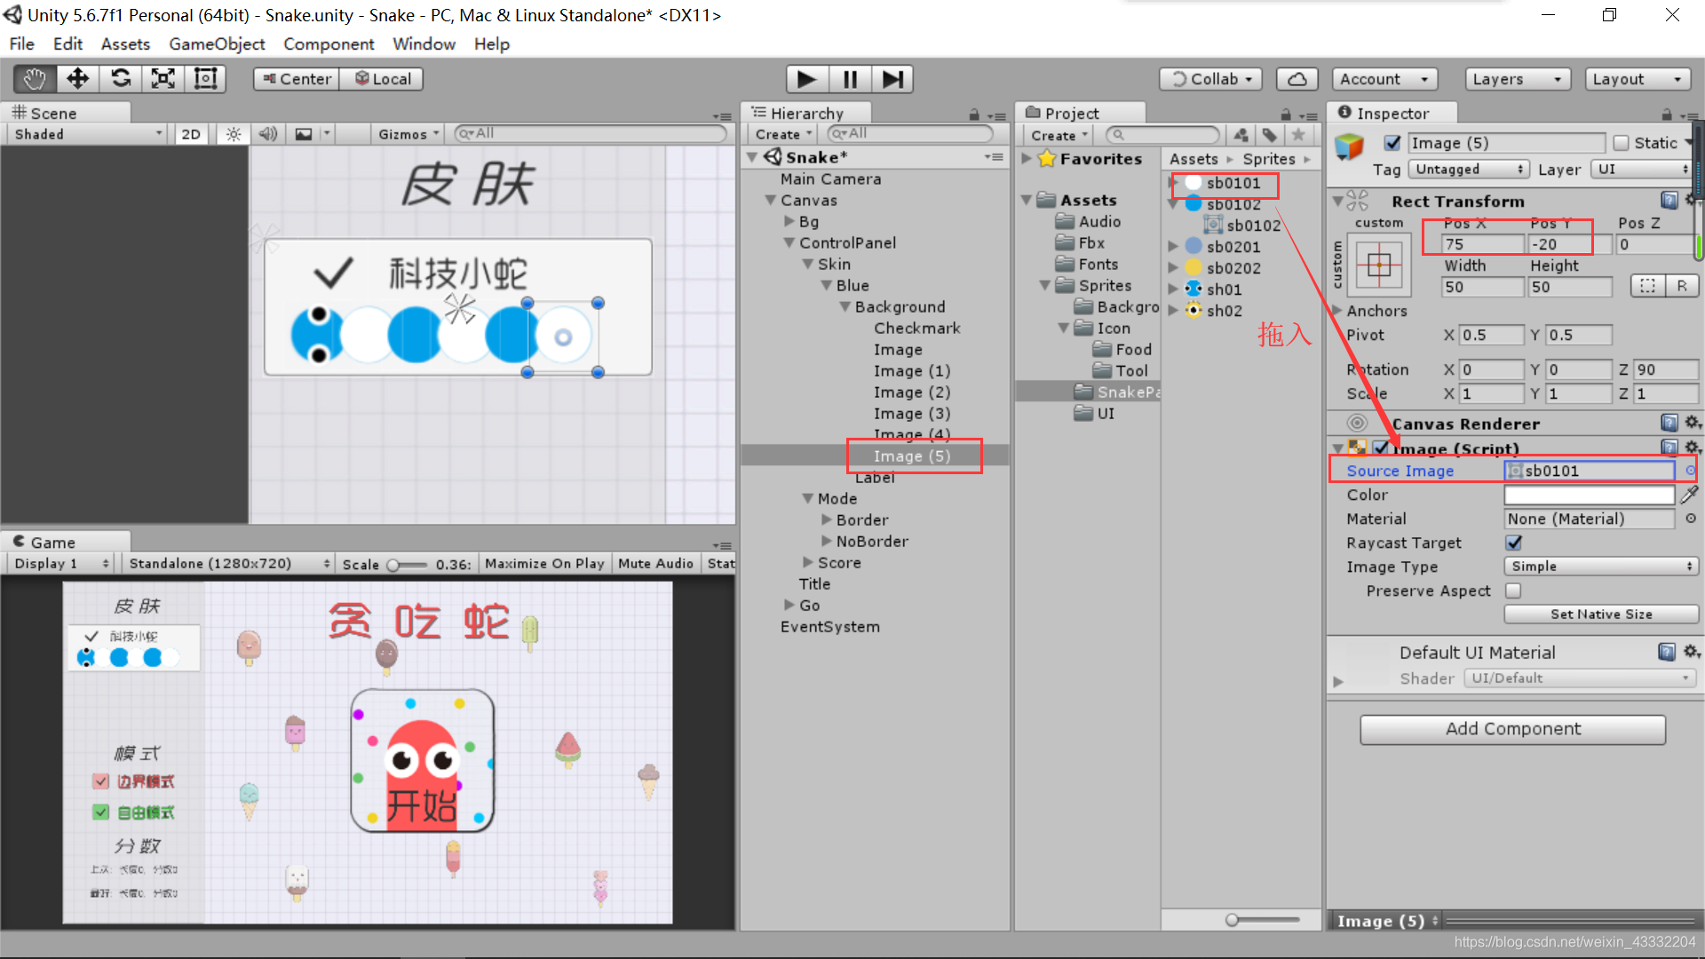1705x959 pixels.
Task: Toggle scene lighting sun icon
Action: (234, 134)
